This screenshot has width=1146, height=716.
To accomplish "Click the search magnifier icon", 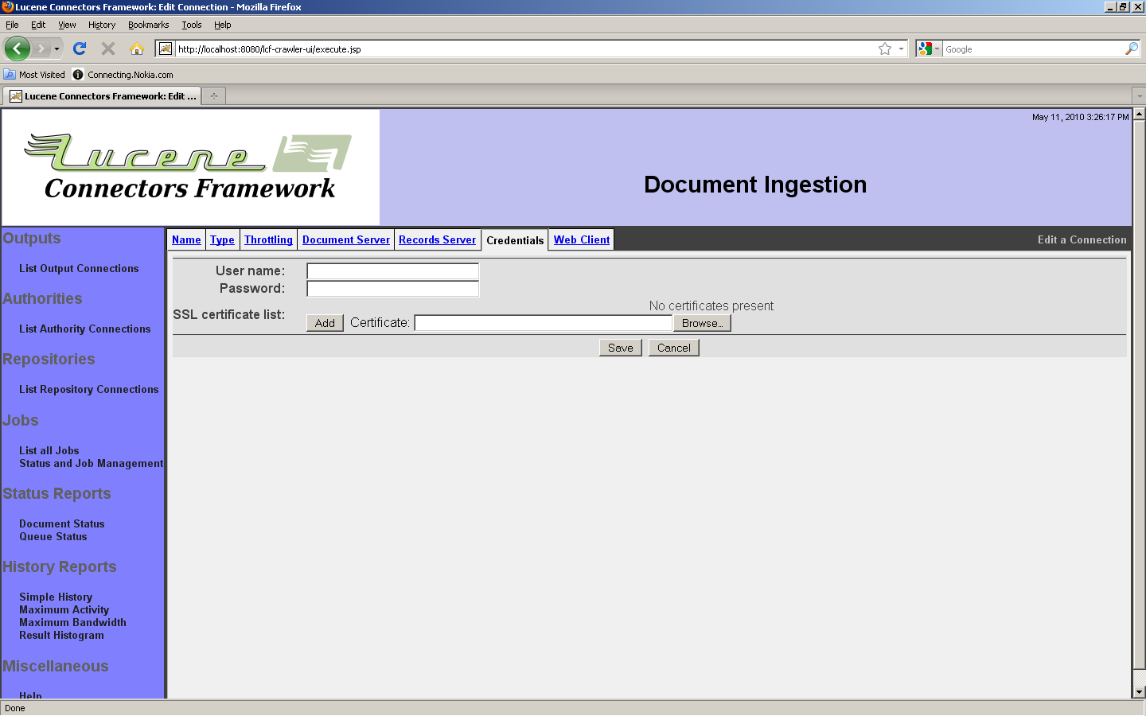I will (1131, 49).
